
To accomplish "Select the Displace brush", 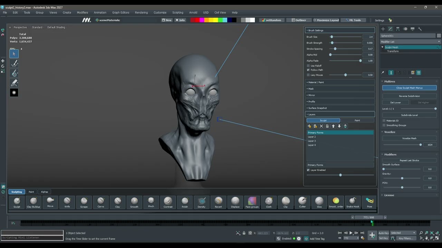I will coord(235,203).
